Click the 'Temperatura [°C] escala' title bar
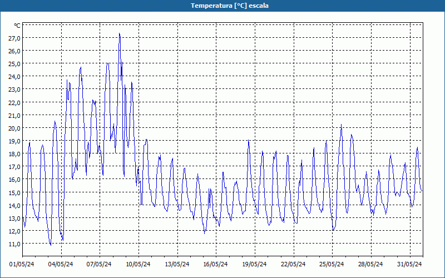The height and width of the screenshot is (278, 445). click(x=222, y=6)
